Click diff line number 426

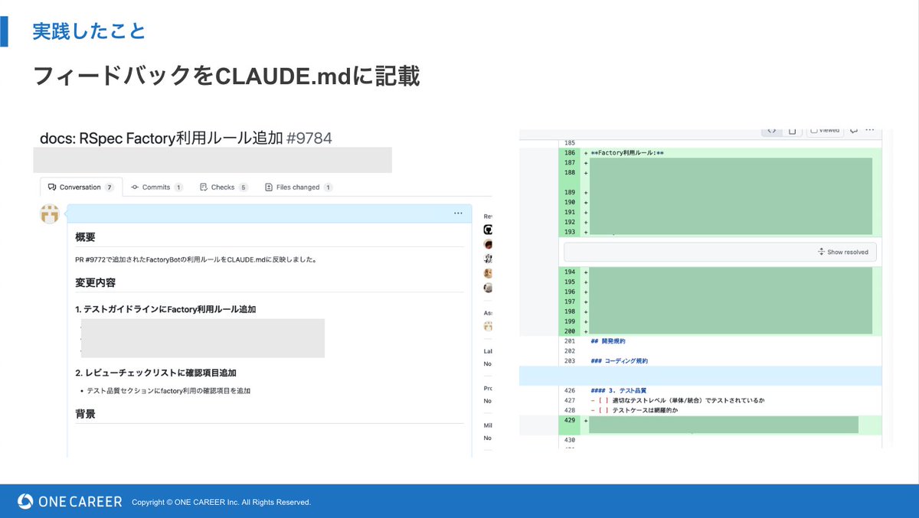click(x=569, y=390)
